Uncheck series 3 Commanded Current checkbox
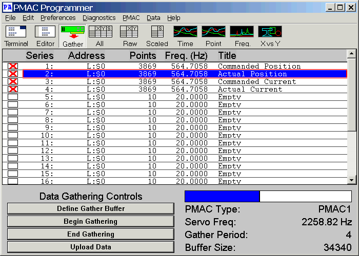Screen dimensions: 359x256 click(13, 81)
